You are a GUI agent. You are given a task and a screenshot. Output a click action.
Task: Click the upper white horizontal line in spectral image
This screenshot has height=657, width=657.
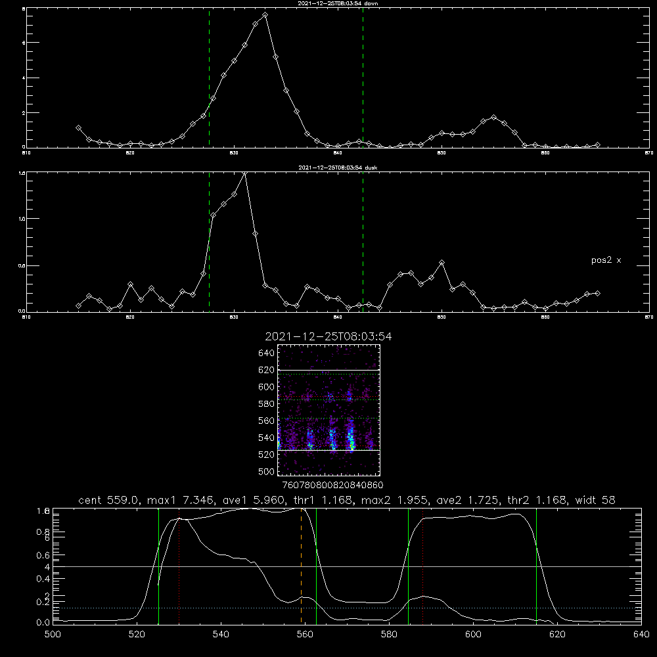pos(329,370)
